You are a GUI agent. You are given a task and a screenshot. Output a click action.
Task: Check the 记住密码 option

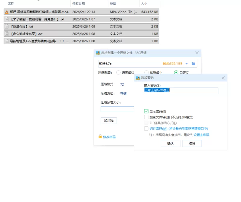click(146, 129)
